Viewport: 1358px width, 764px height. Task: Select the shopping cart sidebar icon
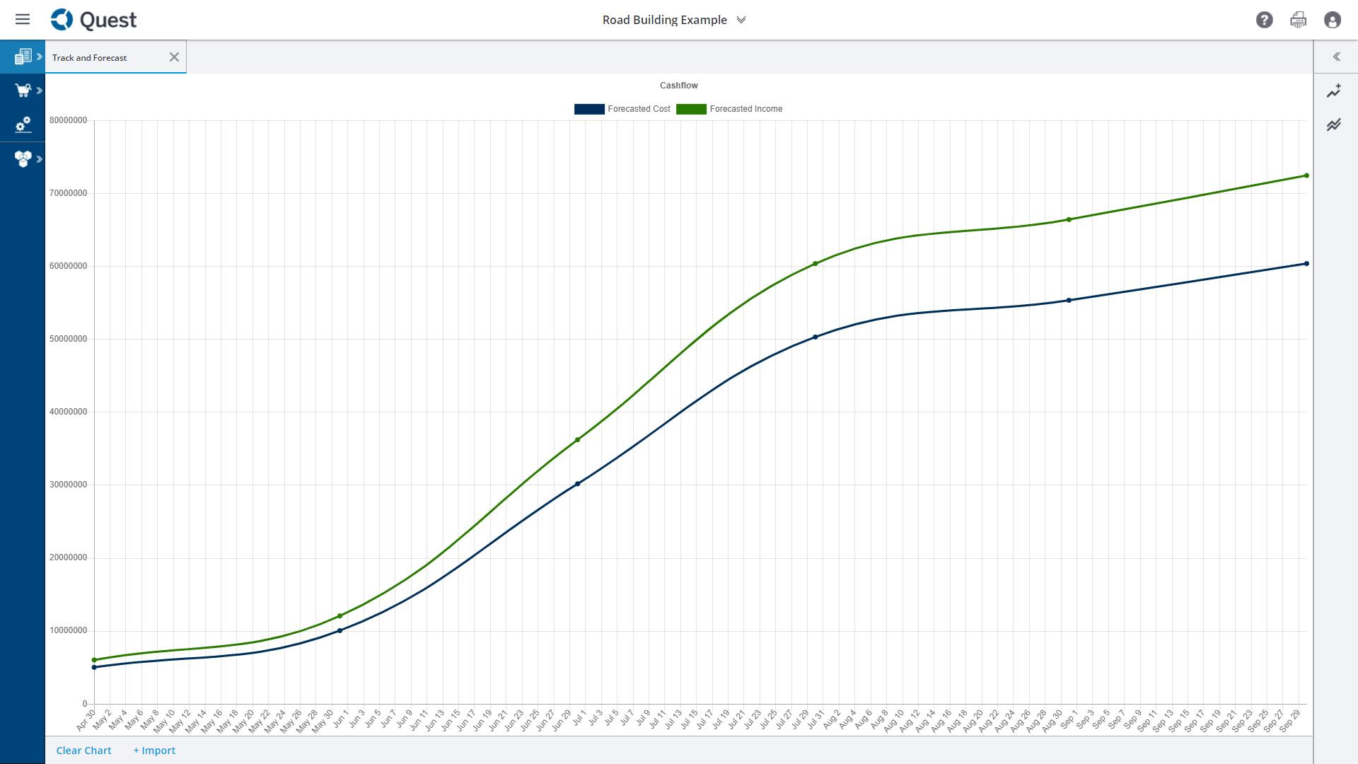(x=22, y=91)
